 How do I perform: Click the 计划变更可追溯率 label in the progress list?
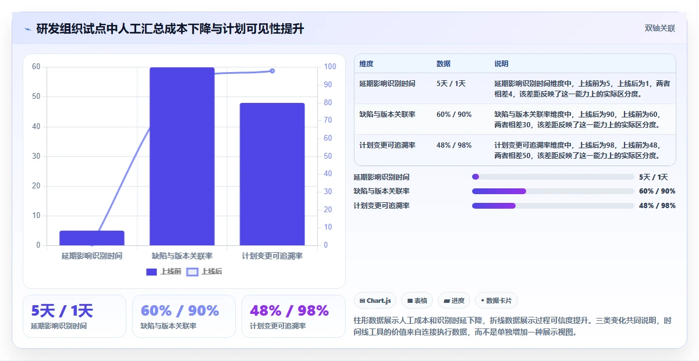(382, 206)
